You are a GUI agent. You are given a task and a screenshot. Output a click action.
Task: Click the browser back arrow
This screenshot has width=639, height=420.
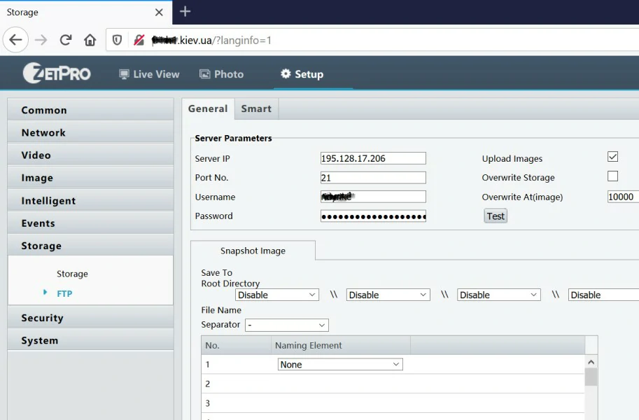pyautogui.click(x=15, y=40)
